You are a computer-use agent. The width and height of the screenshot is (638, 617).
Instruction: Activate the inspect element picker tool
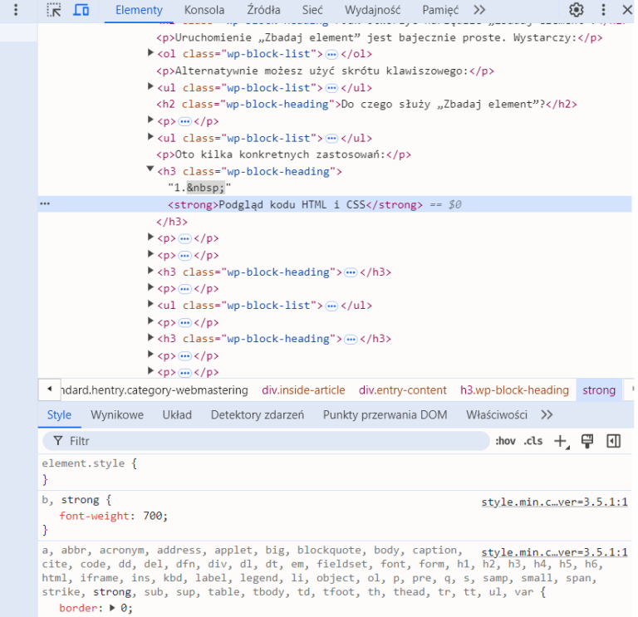pyautogui.click(x=54, y=10)
